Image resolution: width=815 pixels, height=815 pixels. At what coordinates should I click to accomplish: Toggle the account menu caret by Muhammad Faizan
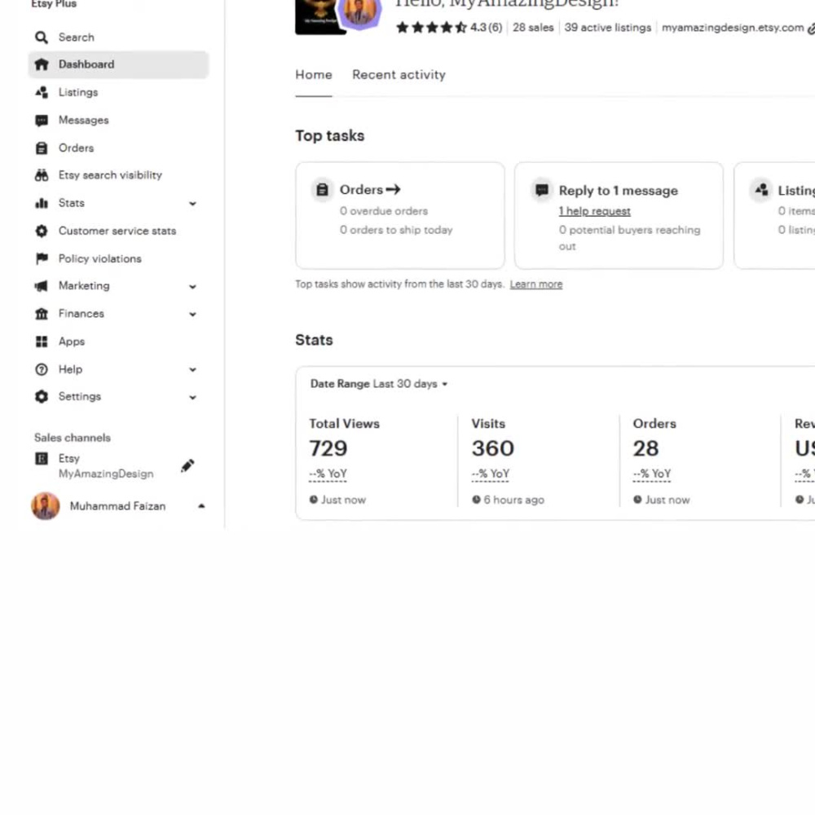[x=201, y=506]
